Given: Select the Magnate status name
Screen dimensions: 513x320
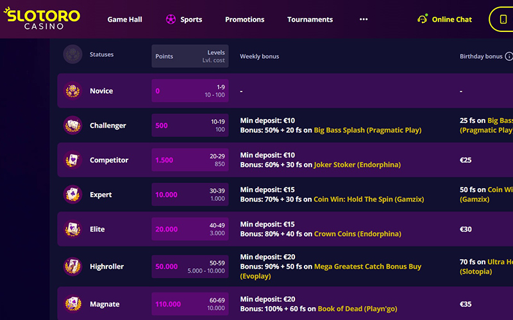Looking at the screenshot, I should [105, 304].
